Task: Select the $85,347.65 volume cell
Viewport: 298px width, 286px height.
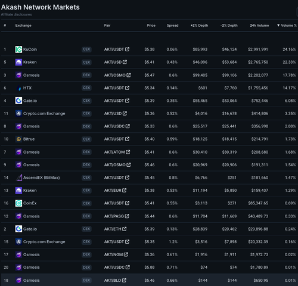Action: [258, 203]
